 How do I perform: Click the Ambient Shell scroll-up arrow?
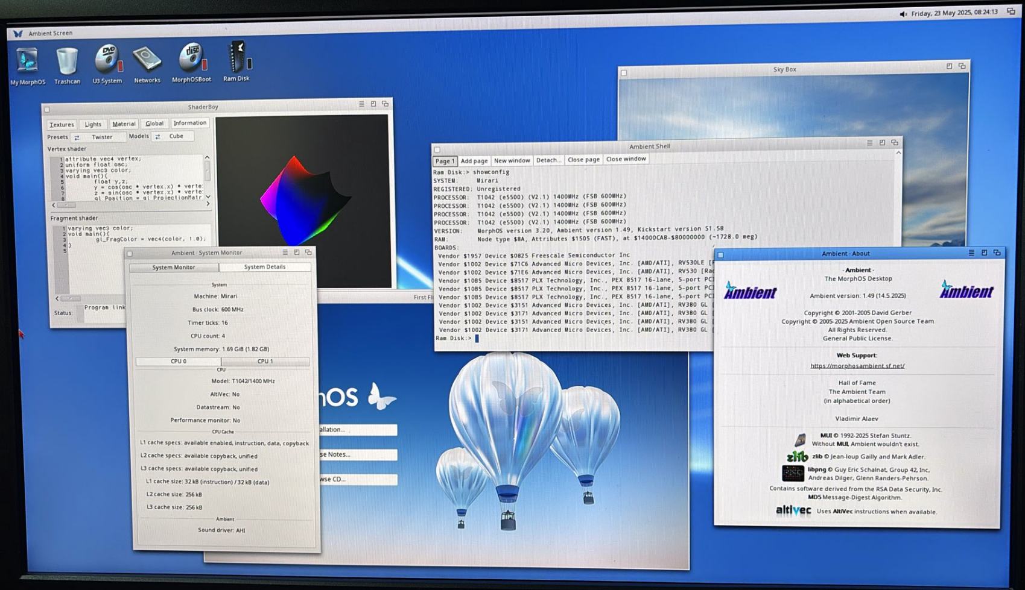pos(898,153)
